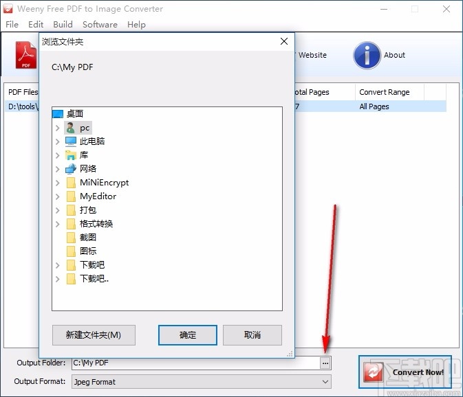Click the output folder browse (...) button
The width and height of the screenshot is (463, 397).
point(325,363)
